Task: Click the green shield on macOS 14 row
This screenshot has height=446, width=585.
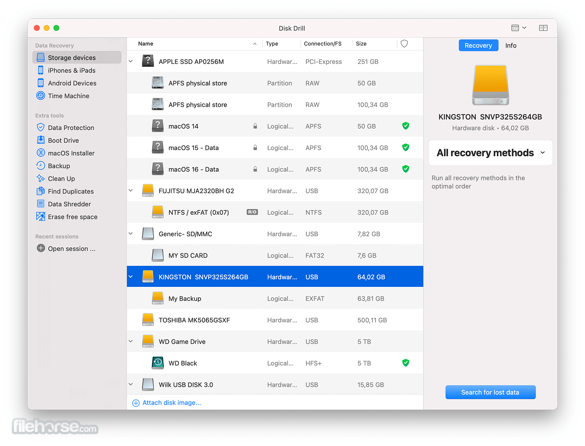Action: click(x=406, y=126)
